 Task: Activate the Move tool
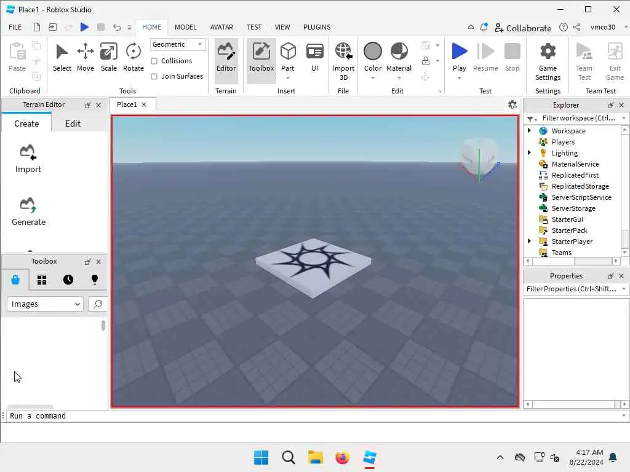[x=85, y=57]
